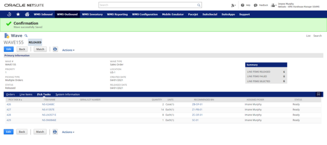Click the RELEASED status badge
Screen dimensions: 327x145
[x=35, y=42]
